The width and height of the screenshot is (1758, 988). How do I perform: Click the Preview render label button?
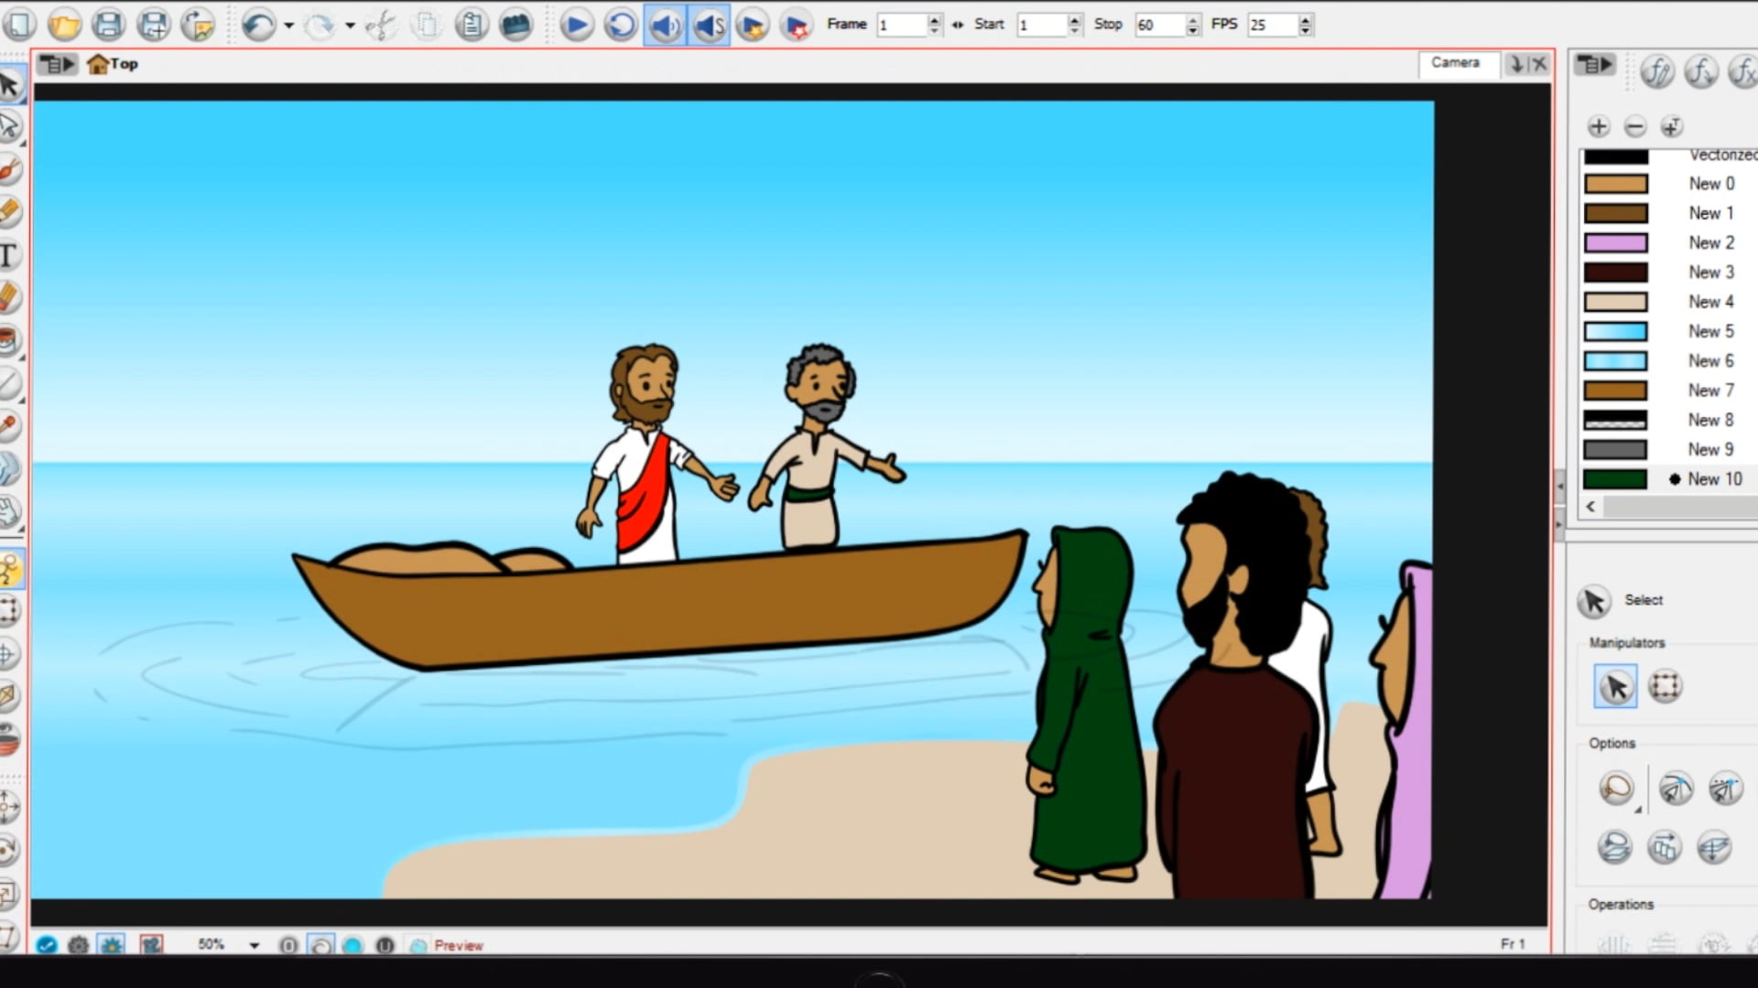[x=458, y=945]
